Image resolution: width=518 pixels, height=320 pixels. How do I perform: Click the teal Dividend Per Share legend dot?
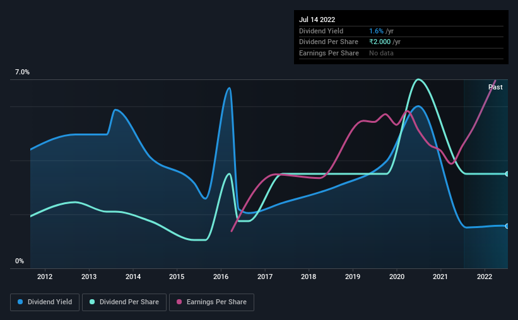(92, 302)
